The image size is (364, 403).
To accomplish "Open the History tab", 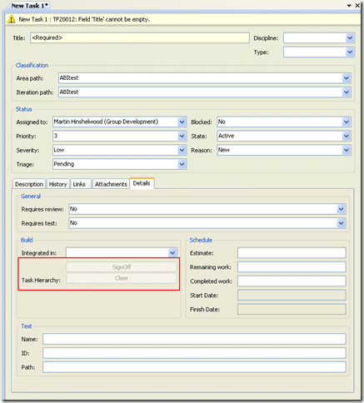I will (x=58, y=184).
